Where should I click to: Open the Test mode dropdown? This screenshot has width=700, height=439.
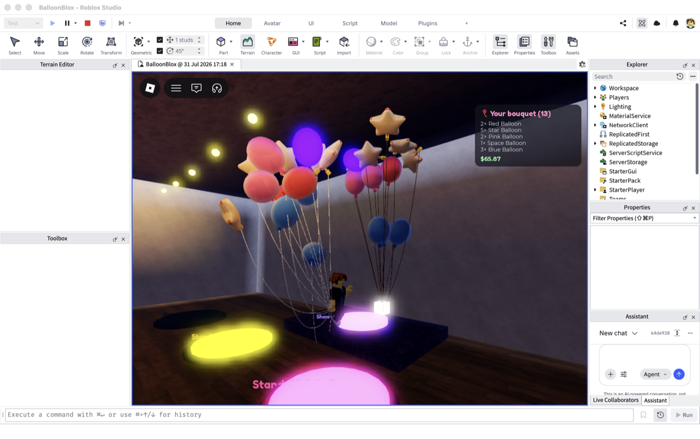point(23,23)
